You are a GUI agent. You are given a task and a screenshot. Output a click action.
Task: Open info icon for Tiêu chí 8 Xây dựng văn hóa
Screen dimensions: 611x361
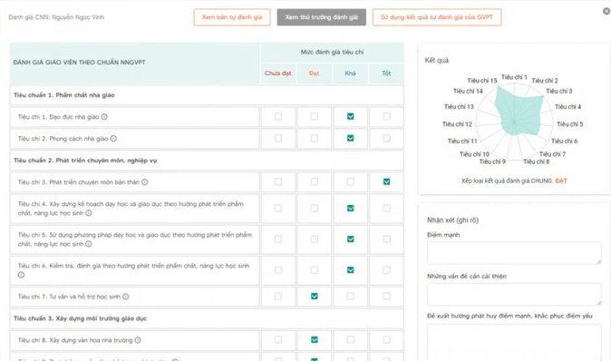point(138,340)
